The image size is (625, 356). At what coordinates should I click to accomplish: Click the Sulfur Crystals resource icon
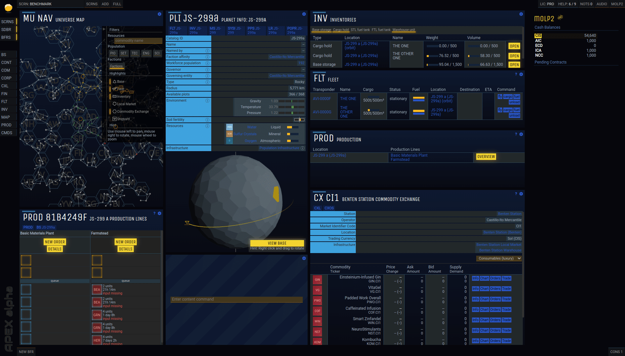tap(229, 134)
